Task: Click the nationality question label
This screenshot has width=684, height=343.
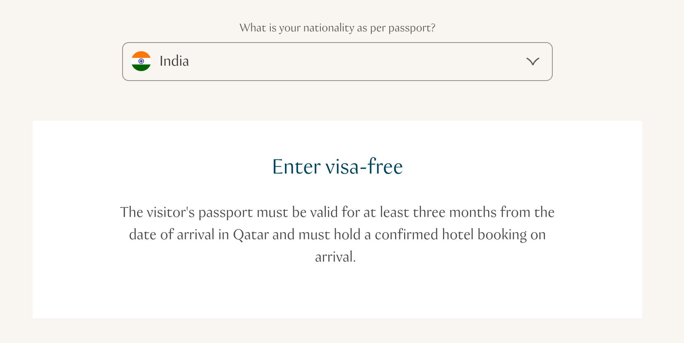Action: pos(337,28)
